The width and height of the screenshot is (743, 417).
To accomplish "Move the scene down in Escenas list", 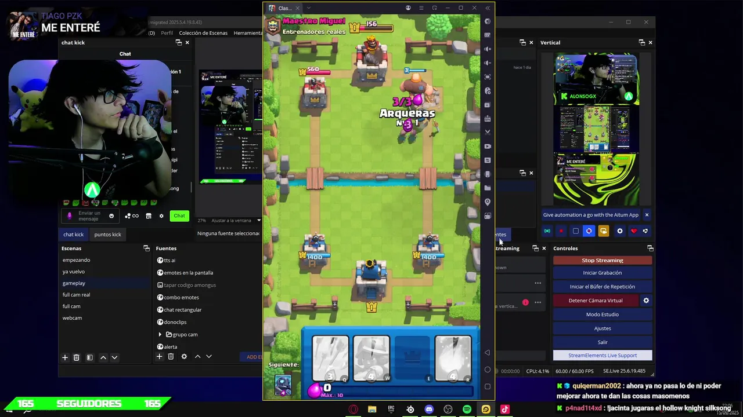I will click(114, 357).
